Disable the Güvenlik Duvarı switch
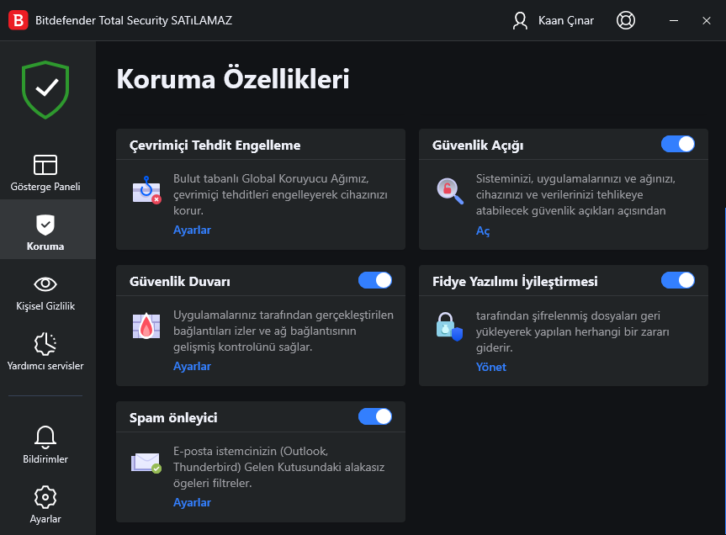This screenshot has width=726, height=535. click(375, 280)
